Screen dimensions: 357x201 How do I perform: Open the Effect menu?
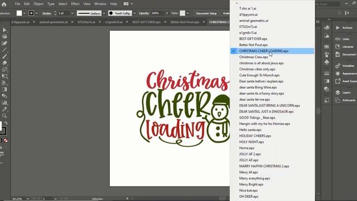[75, 4]
